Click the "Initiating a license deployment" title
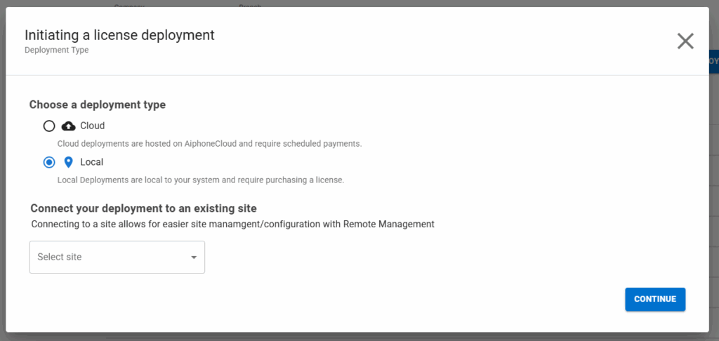 coord(119,35)
